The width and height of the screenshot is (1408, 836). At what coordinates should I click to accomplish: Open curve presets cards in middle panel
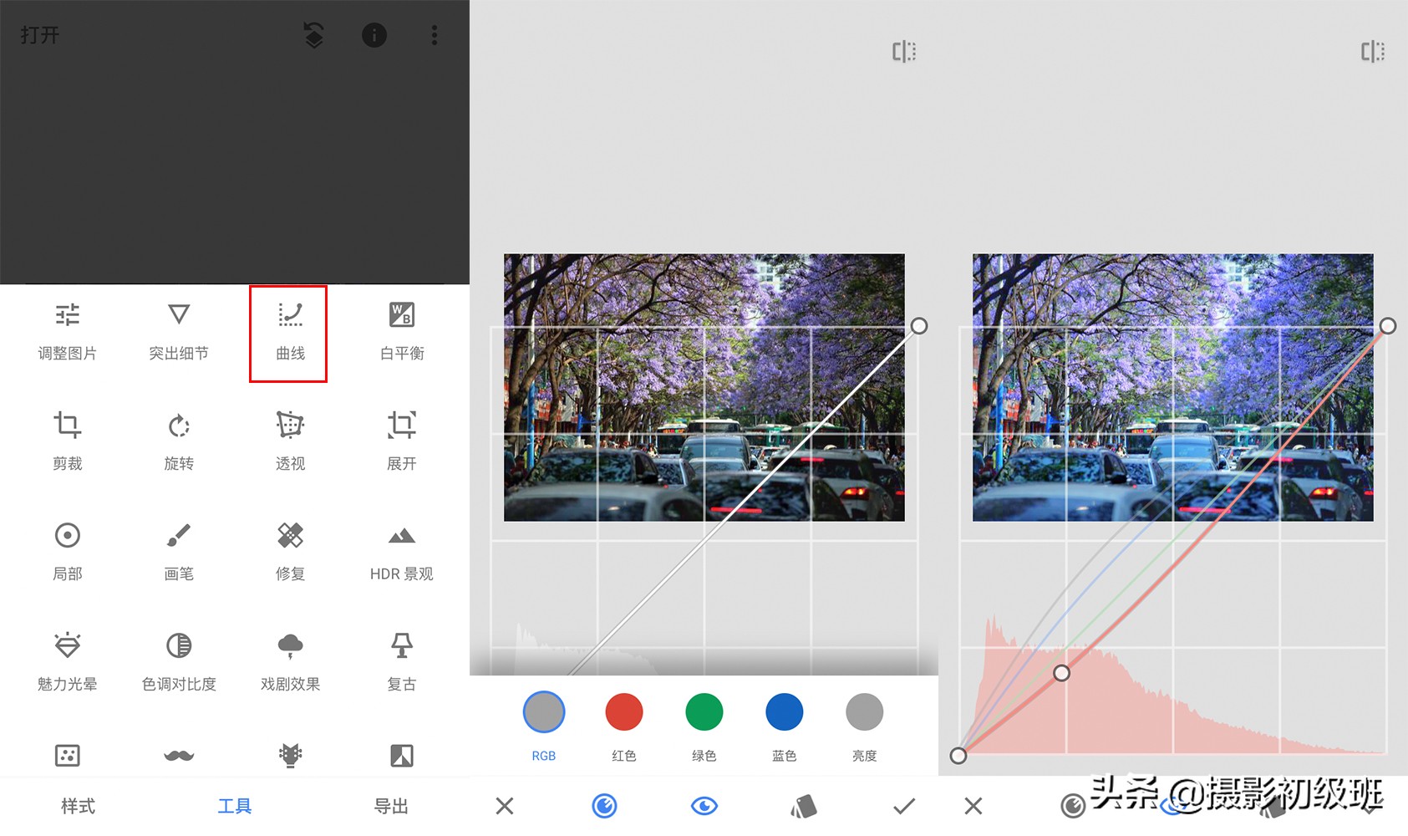point(804,806)
